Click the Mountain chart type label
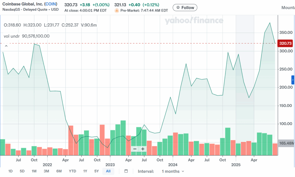 [288, 7]
